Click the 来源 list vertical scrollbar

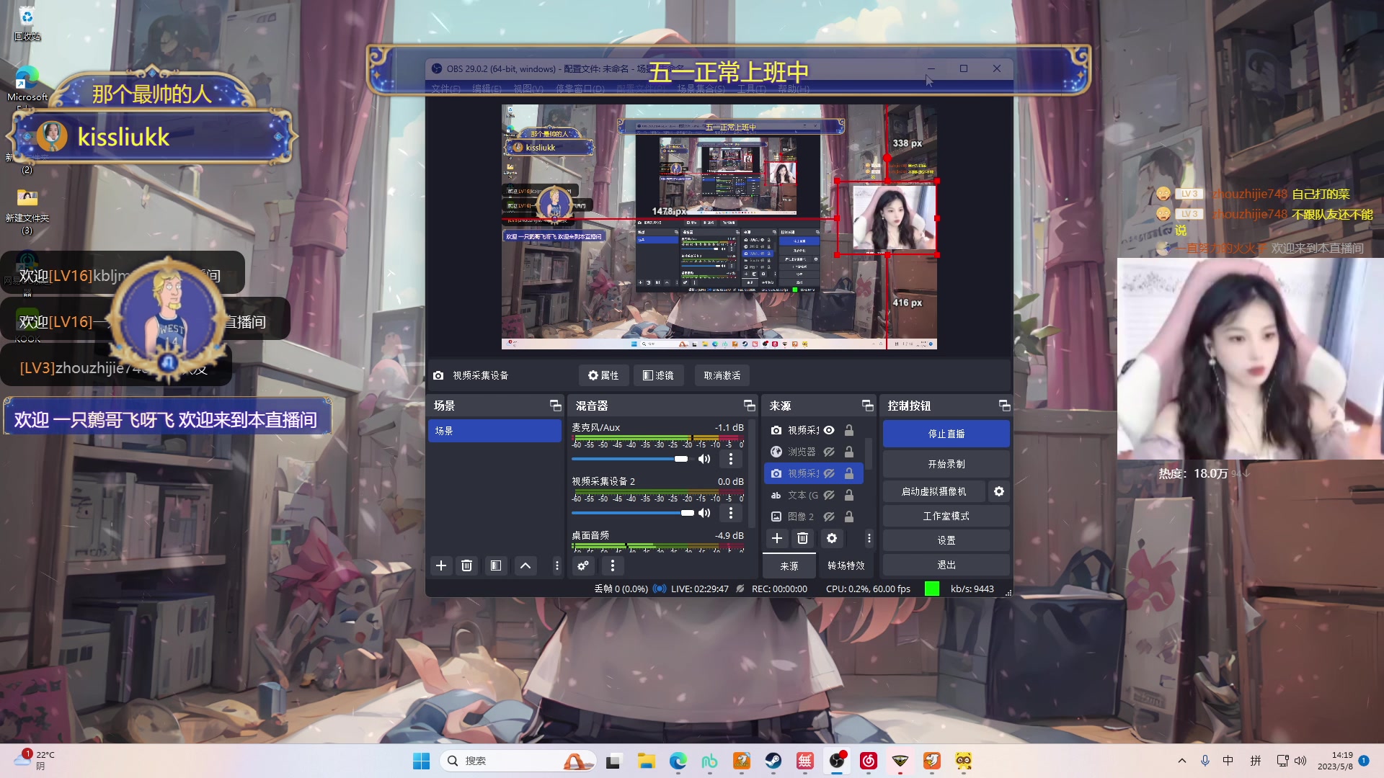click(869, 454)
